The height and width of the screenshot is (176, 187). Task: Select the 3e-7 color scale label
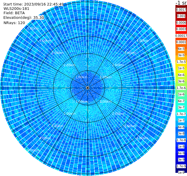click(x=181, y=107)
